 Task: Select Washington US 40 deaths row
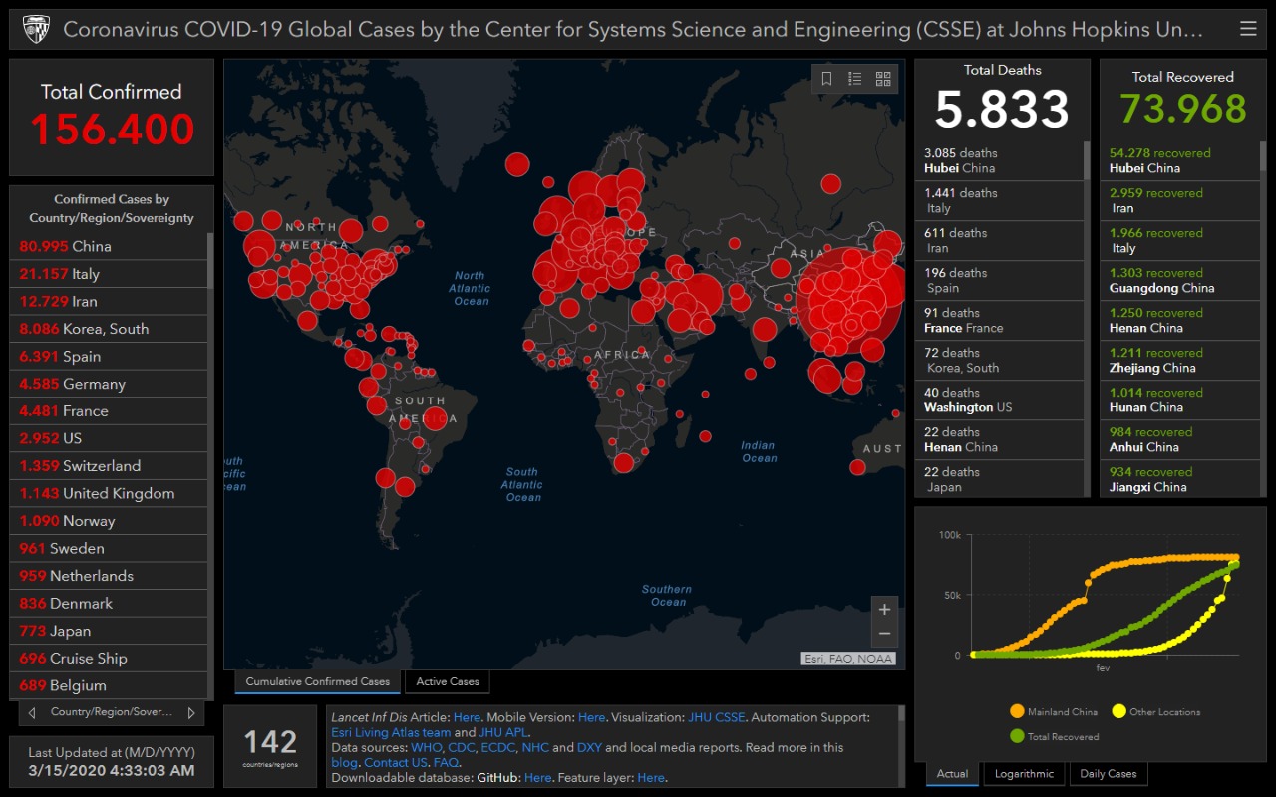pos(999,399)
